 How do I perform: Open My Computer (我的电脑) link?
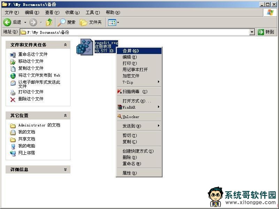(x=27, y=146)
